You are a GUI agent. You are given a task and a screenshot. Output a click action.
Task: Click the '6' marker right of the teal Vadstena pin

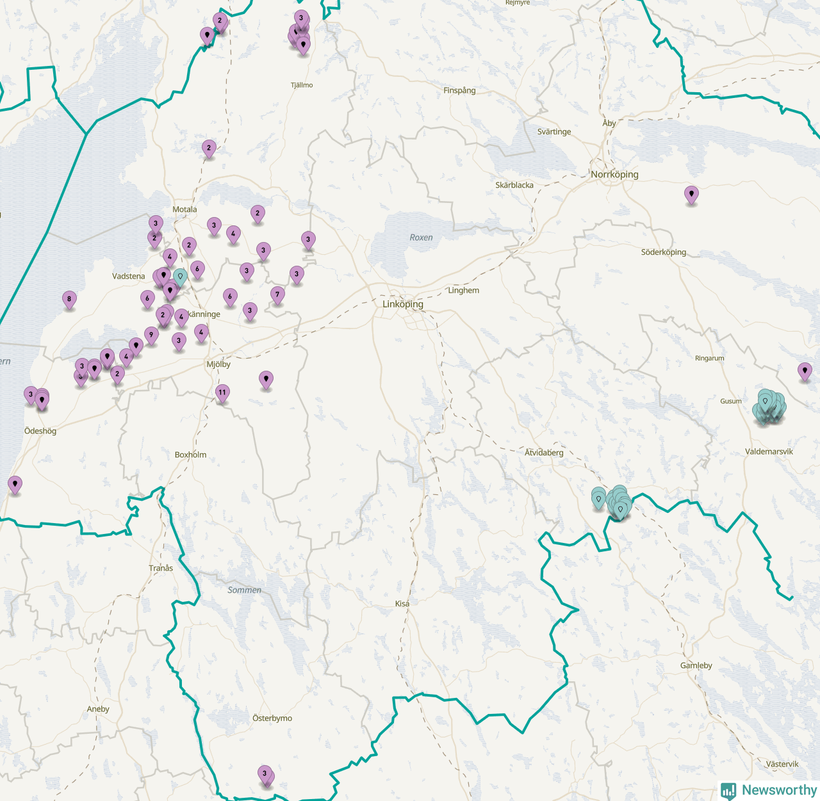coord(197,270)
